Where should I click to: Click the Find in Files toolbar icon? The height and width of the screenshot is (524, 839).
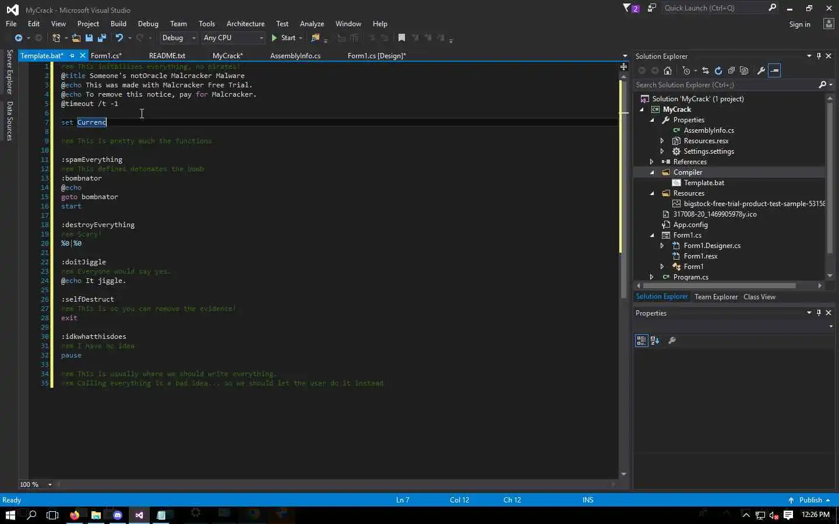tap(315, 38)
